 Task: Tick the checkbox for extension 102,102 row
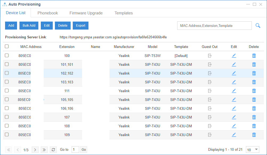6,73
